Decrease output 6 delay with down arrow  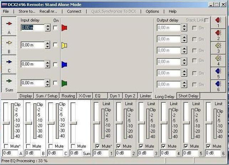pos(184,86)
